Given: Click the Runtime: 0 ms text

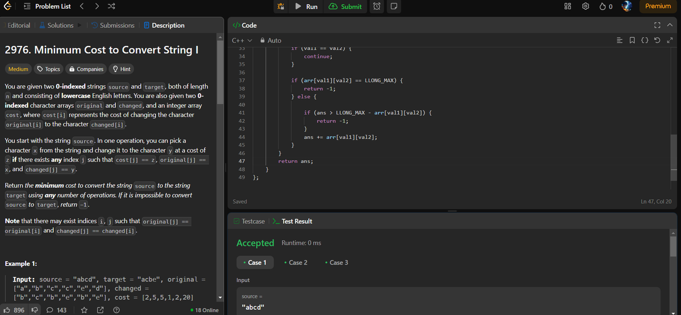Looking at the screenshot, I should coord(301,243).
